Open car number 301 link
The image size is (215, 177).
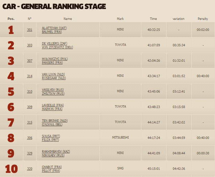point(30,29)
